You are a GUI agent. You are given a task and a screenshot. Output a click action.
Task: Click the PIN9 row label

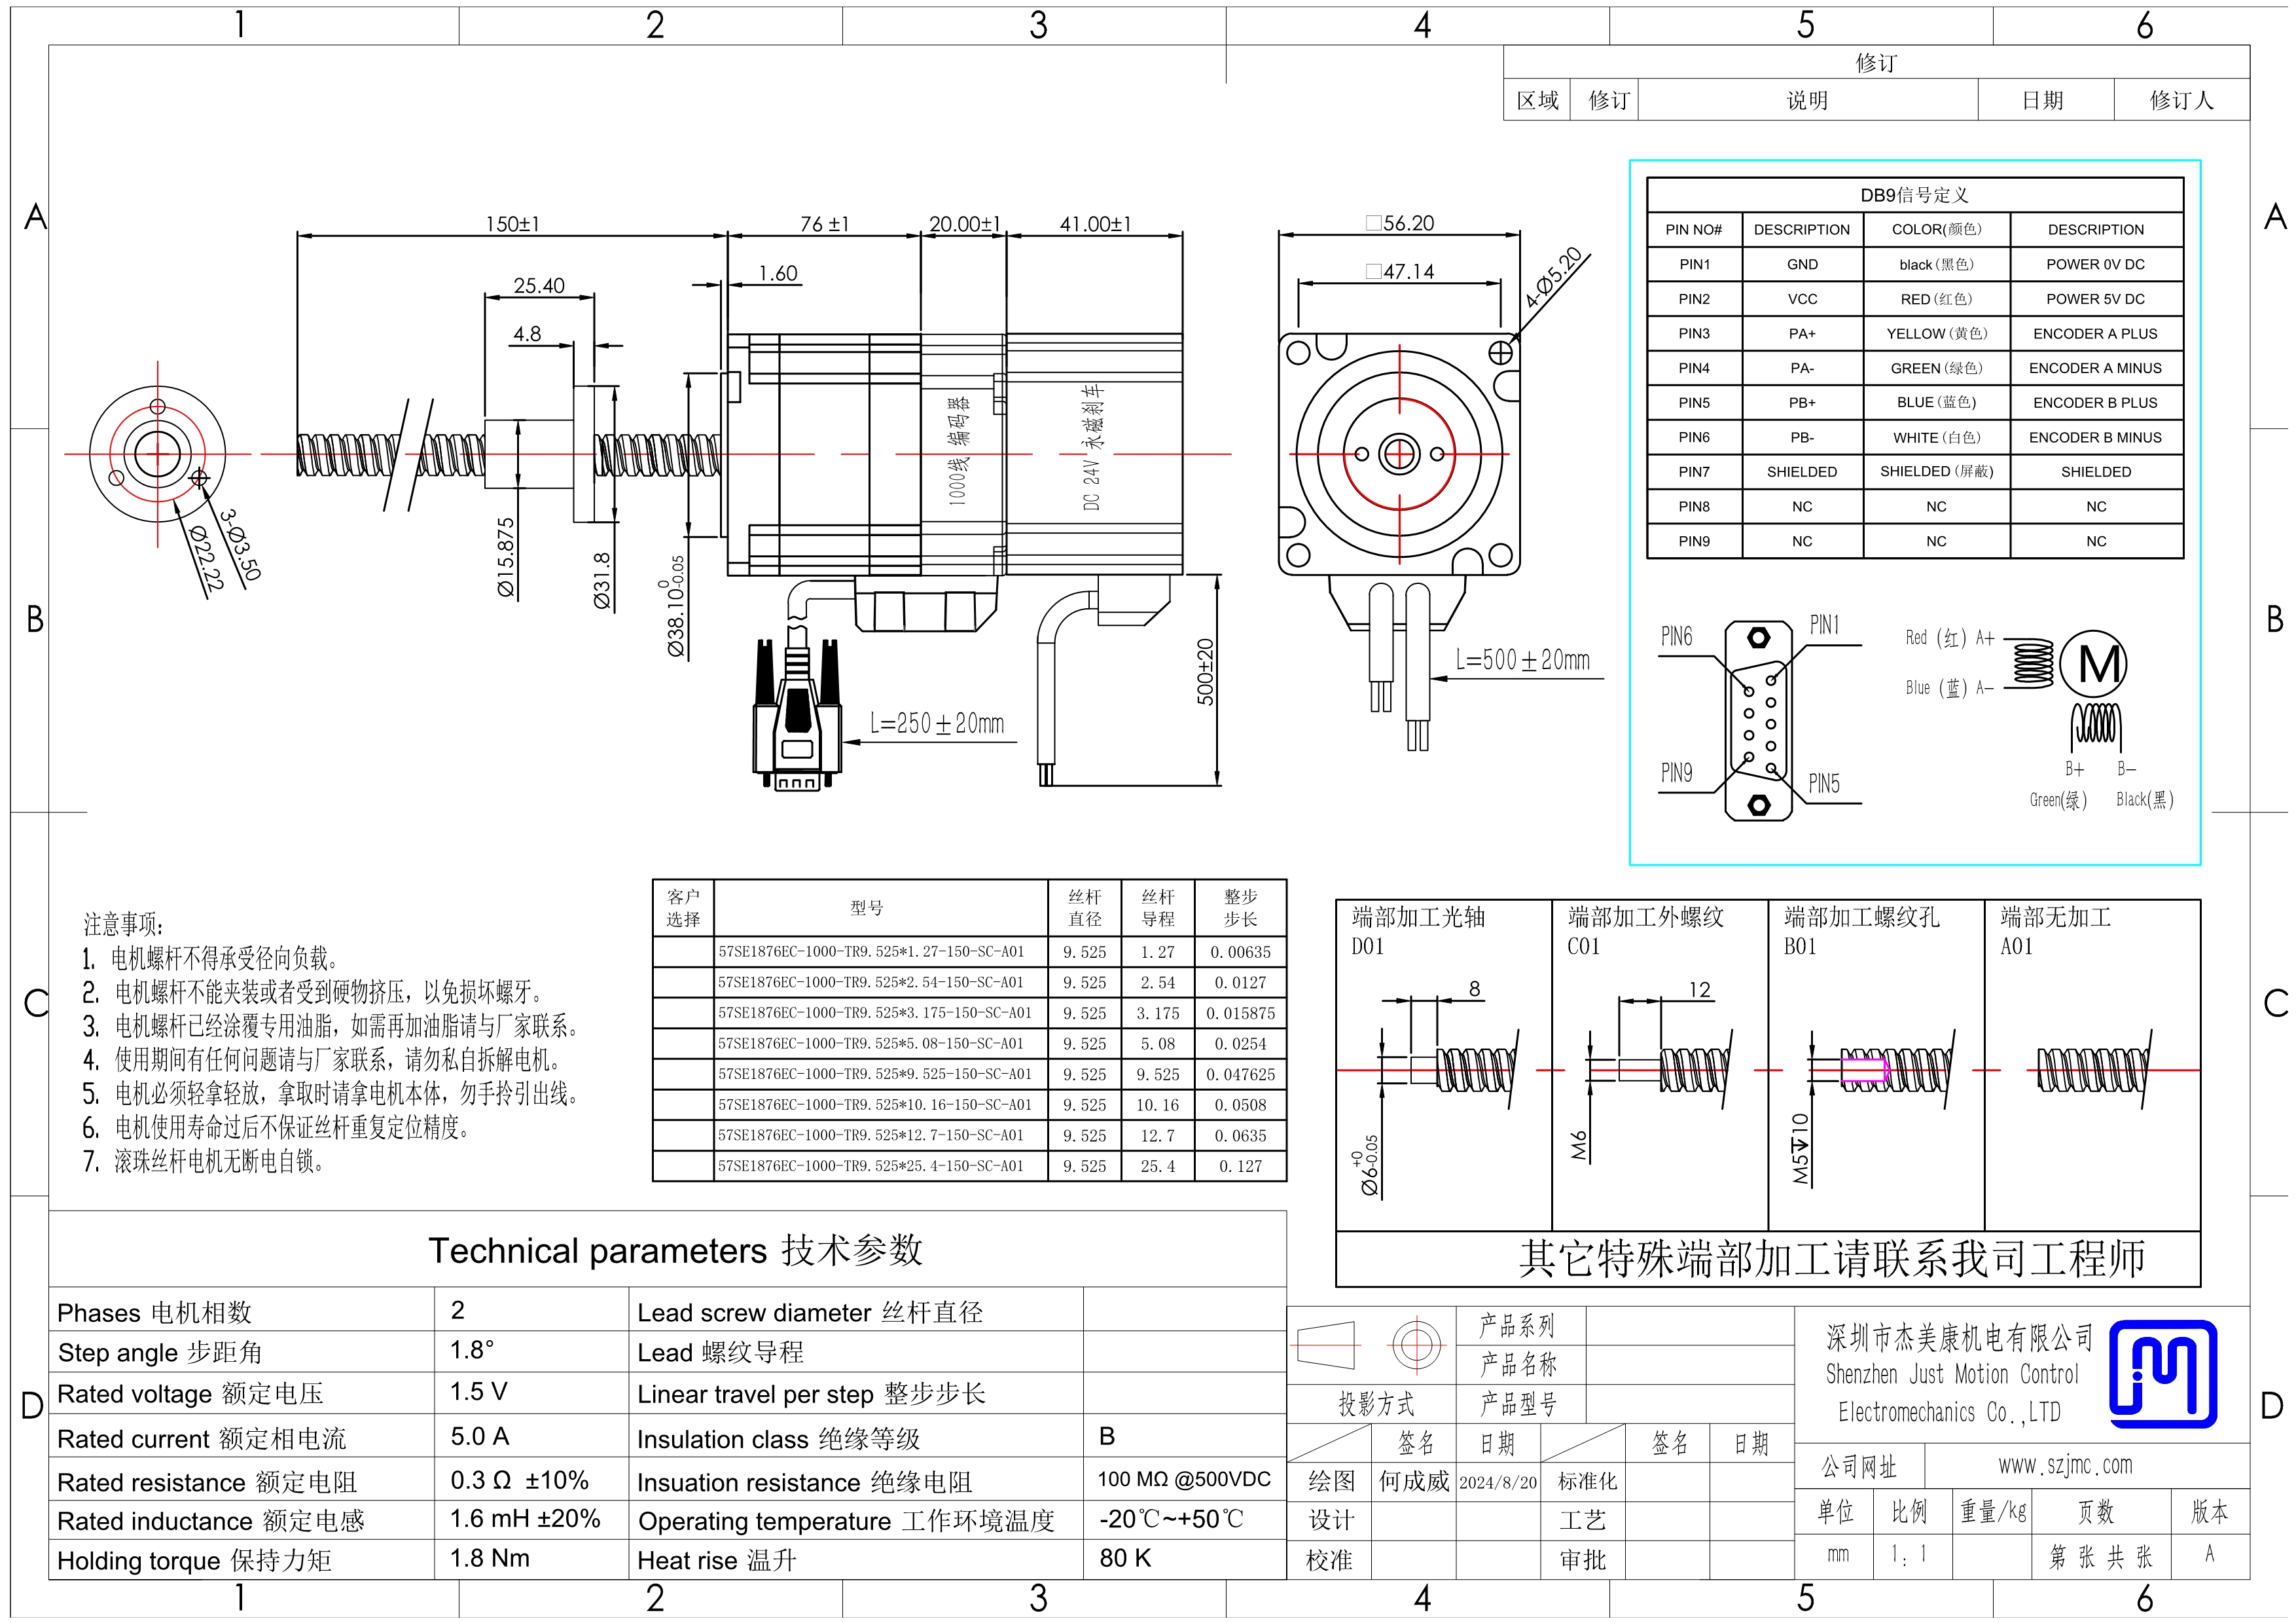tap(1694, 541)
